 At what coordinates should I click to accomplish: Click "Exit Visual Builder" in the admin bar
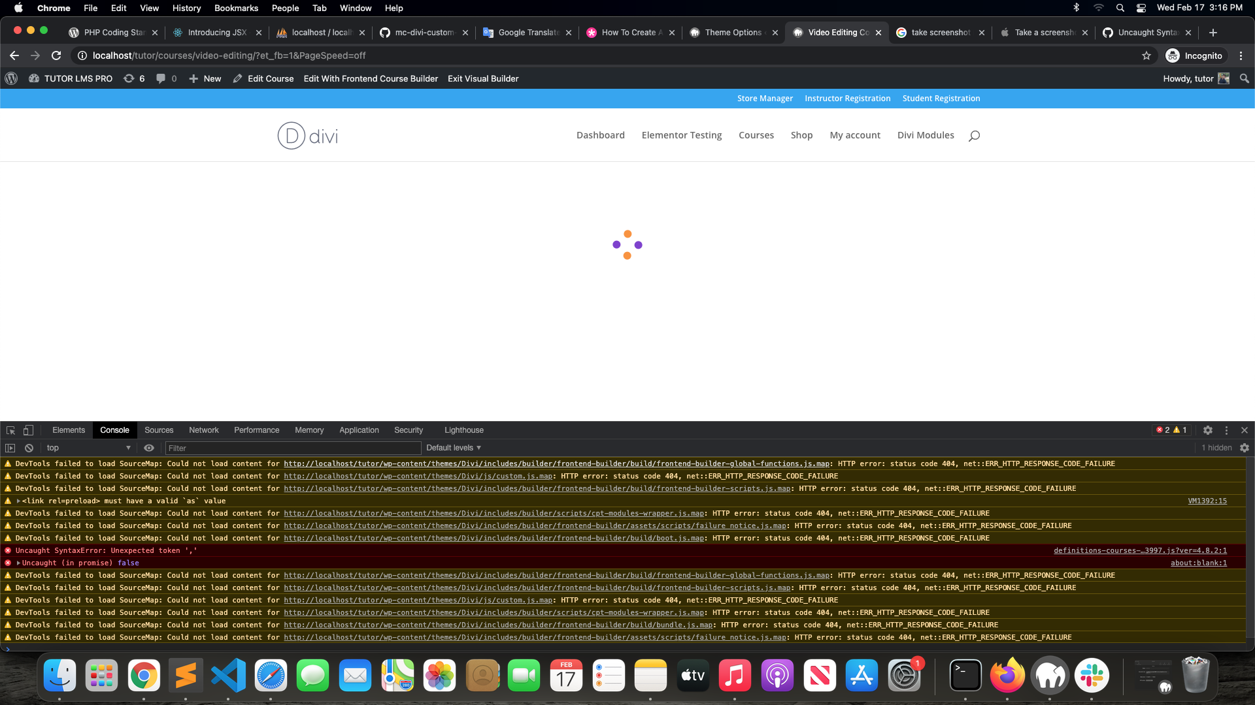(482, 78)
